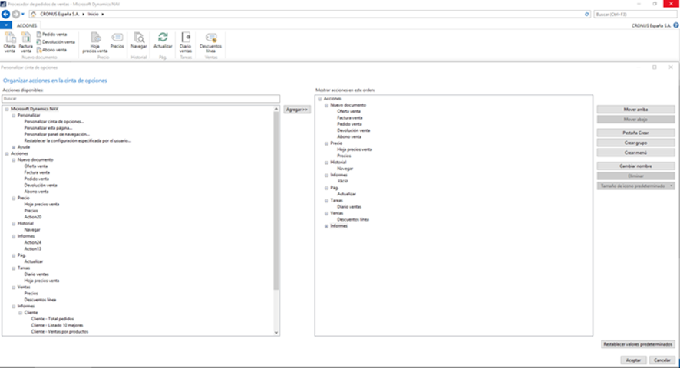Select Personalizar panel de navegación... item
Viewport: 680px width, 368px height.
pos(57,135)
